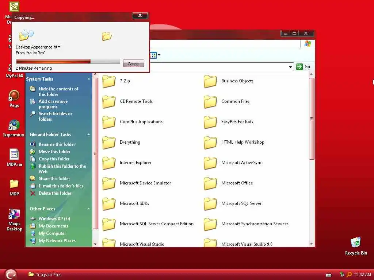
Task: Click the Magic Desktop shortcut icon
Action: click(14, 214)
